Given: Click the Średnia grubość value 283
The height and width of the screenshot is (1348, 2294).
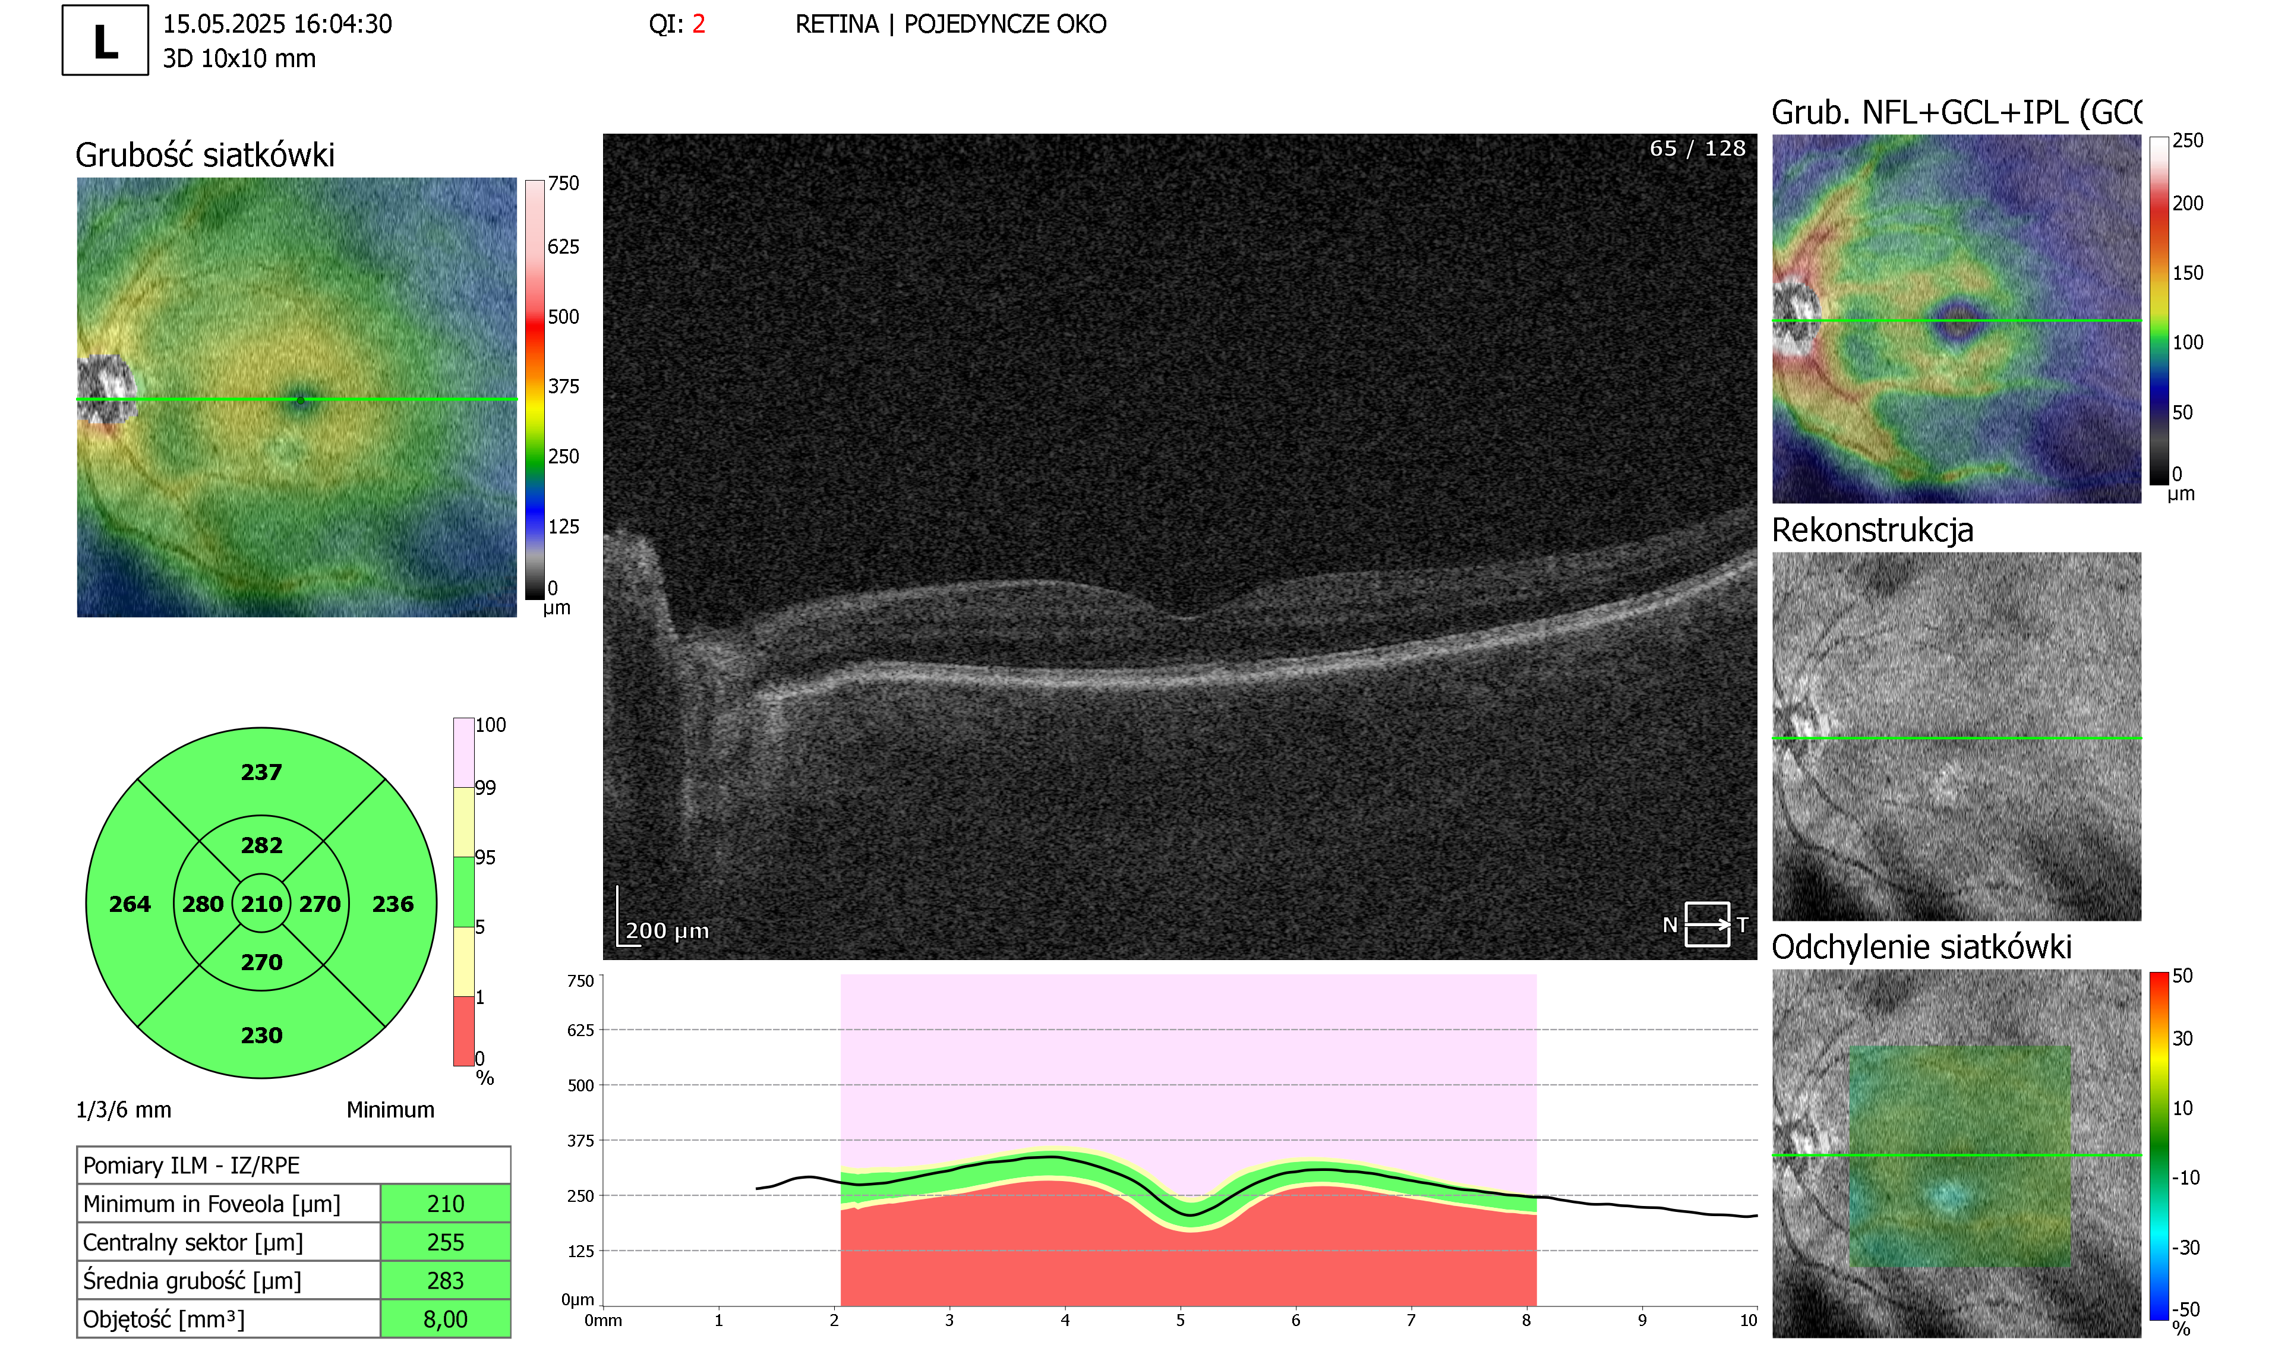Looking at the screenshot, I should (445, 1280).
